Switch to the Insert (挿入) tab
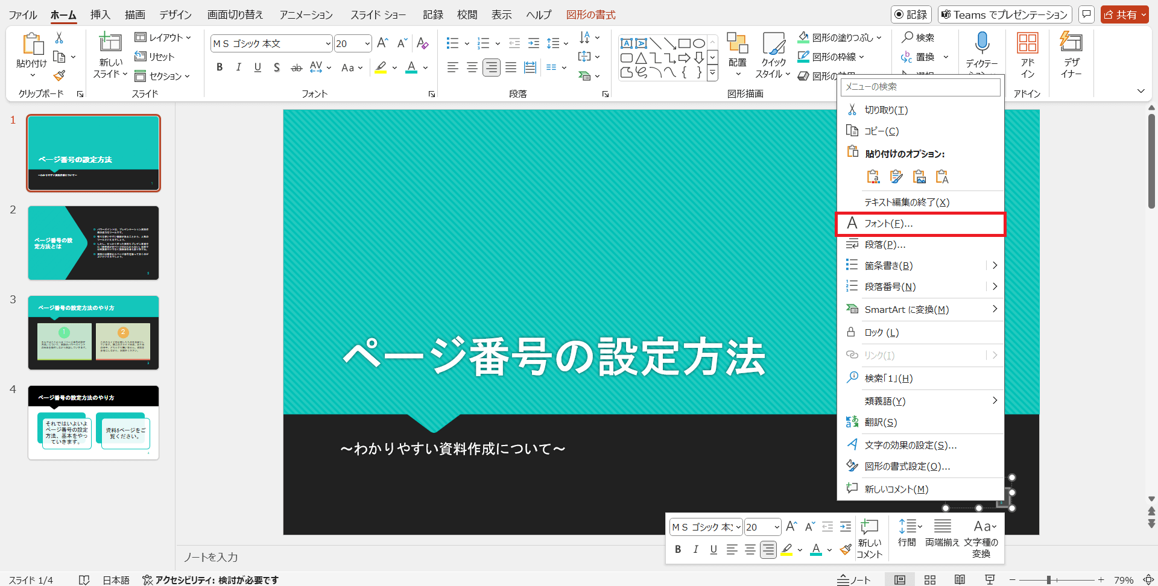 (x=100, y=14)
